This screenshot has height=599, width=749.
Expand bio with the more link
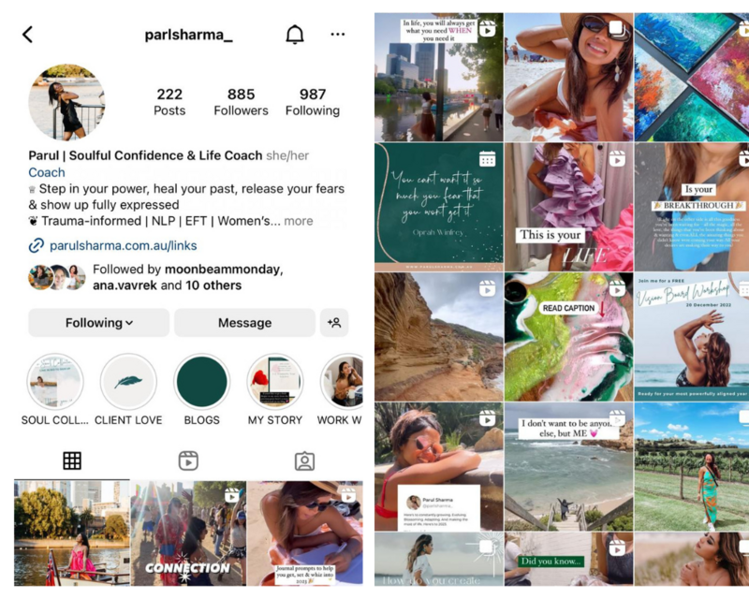click(299, 221)
